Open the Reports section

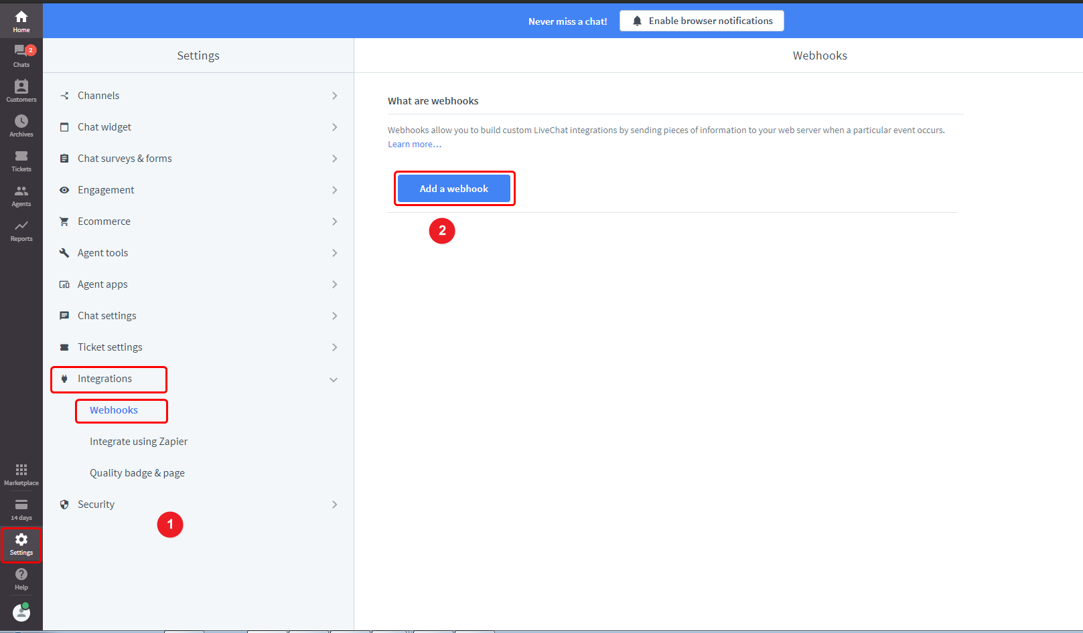tap(21, 230)
